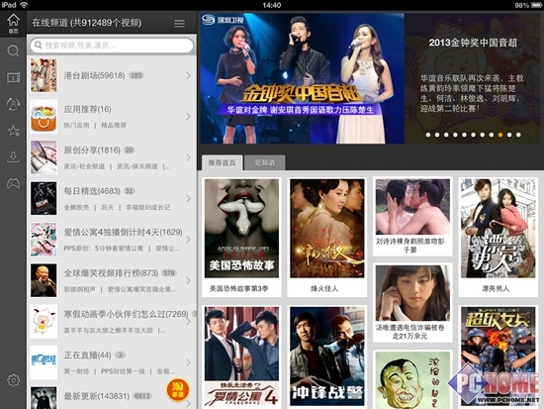The width and height of the screenshot is (544, 409).
Task: Open the 爱情公寓4独播 row thumbnail
Action: pos(44,240)
